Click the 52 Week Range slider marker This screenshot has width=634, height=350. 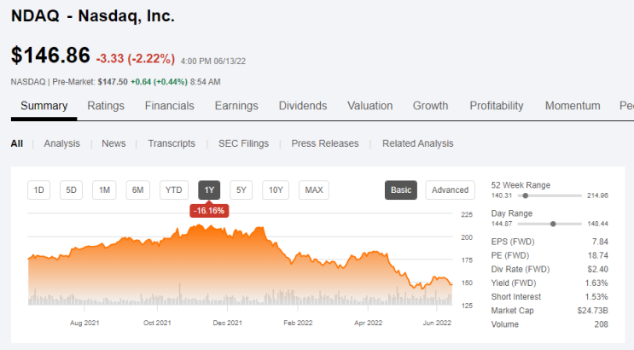pyautogui.click(x=526, y=195)
